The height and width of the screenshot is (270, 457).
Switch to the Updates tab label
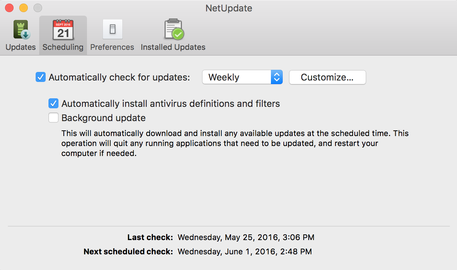pos(21,47)
